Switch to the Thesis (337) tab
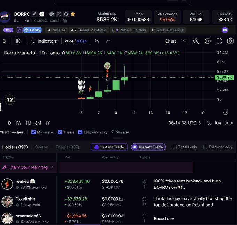 tap(67, 147)
